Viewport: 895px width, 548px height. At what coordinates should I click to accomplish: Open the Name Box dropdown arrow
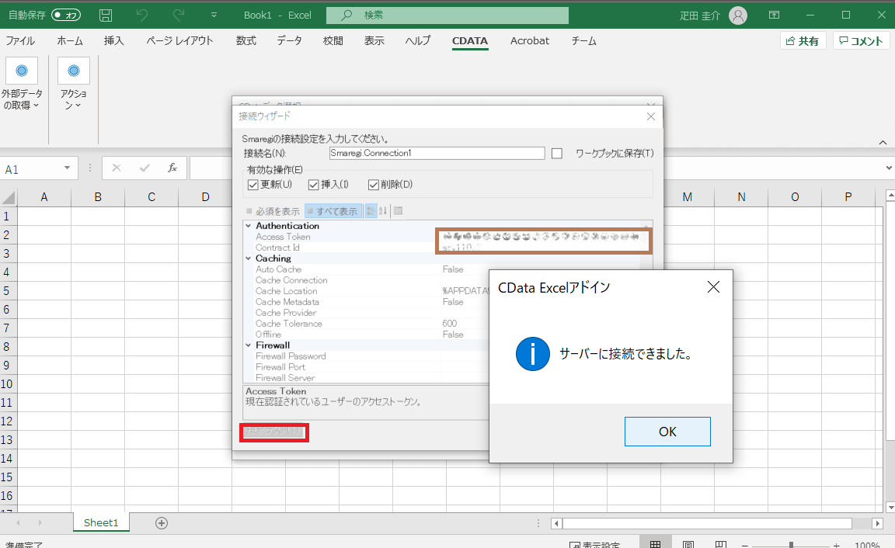coord(68,168)
